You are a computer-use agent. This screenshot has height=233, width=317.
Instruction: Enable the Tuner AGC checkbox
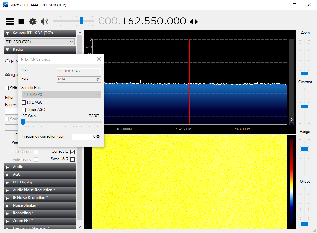click(24, 110)
